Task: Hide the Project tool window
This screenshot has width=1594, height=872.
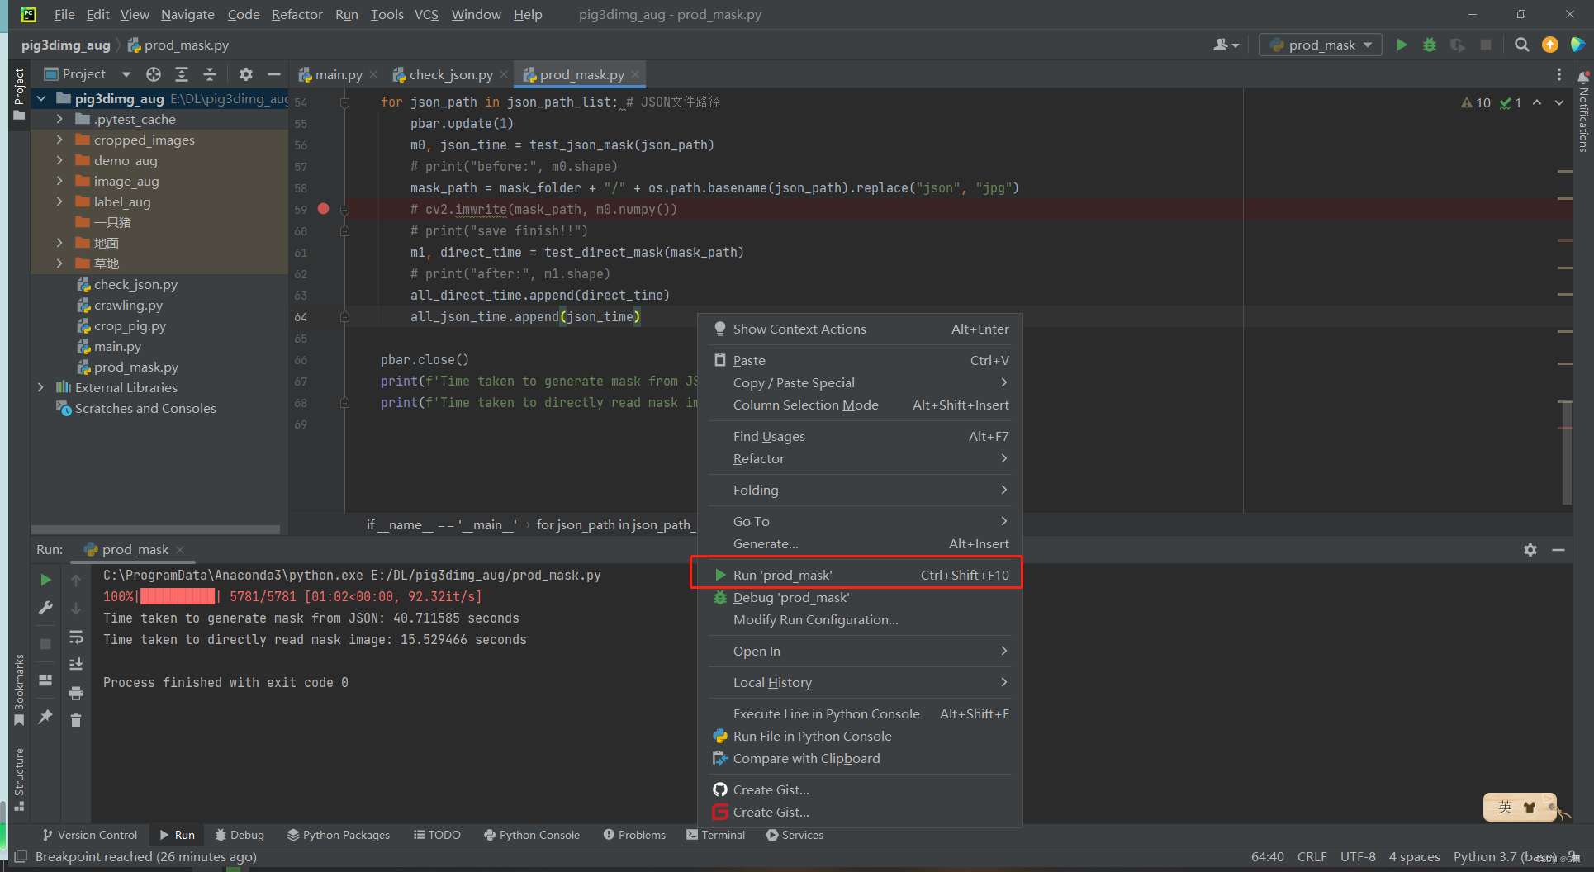Action: (273, 73)
